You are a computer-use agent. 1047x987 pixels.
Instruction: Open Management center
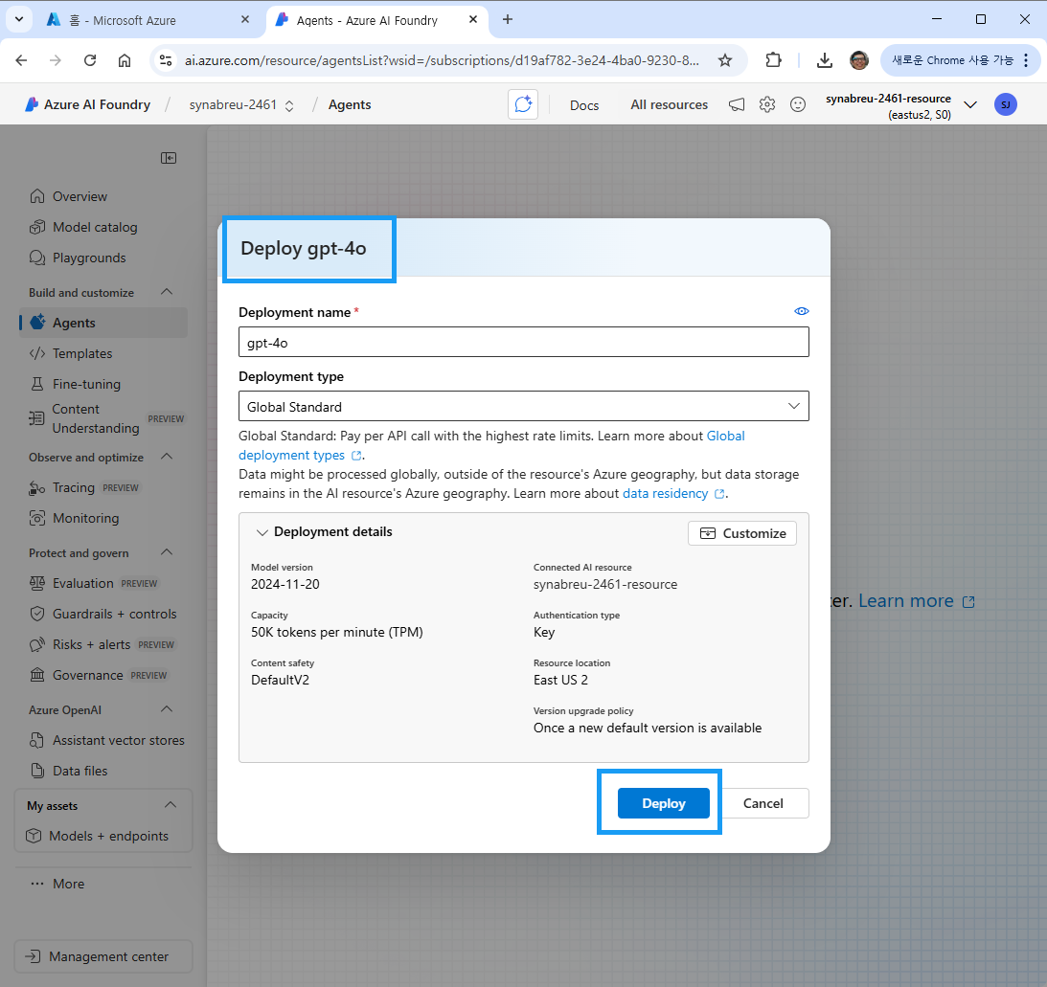[103, 956]
